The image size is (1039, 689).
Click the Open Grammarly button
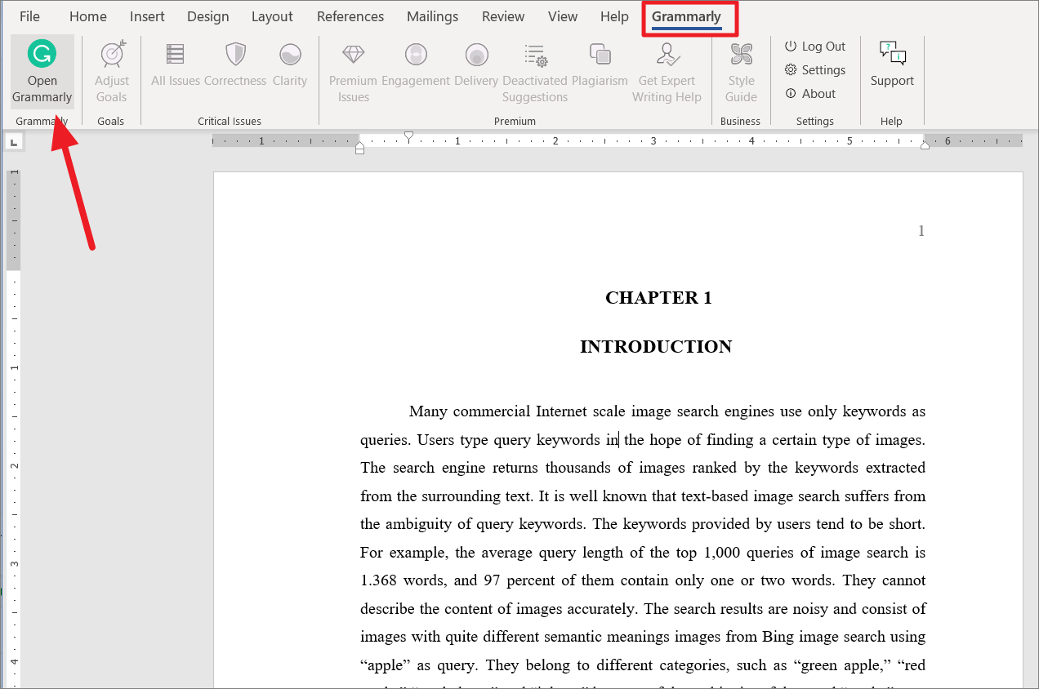[42, 72]
